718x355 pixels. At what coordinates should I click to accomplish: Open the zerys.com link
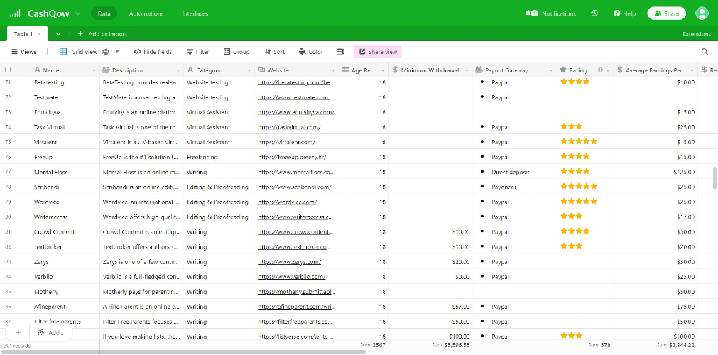(x=289, y=261)
